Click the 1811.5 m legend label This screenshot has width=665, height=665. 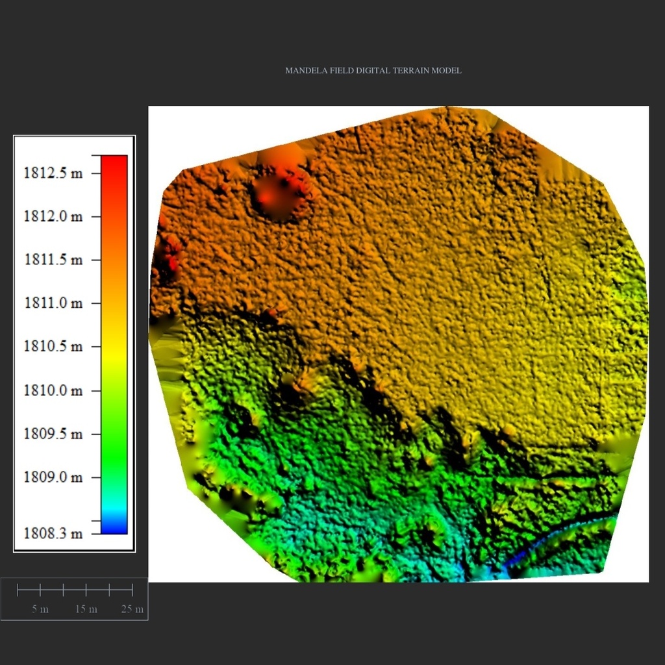click(53, 260)
